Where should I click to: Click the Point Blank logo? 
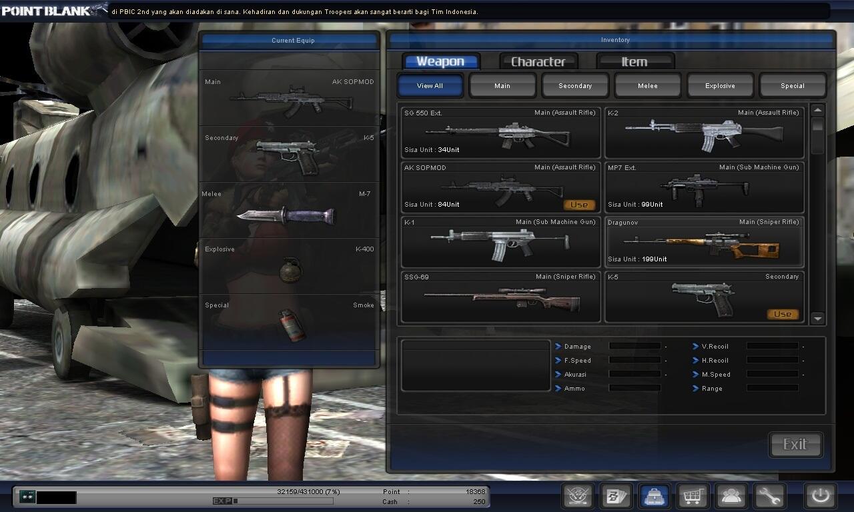click(53, 9)
